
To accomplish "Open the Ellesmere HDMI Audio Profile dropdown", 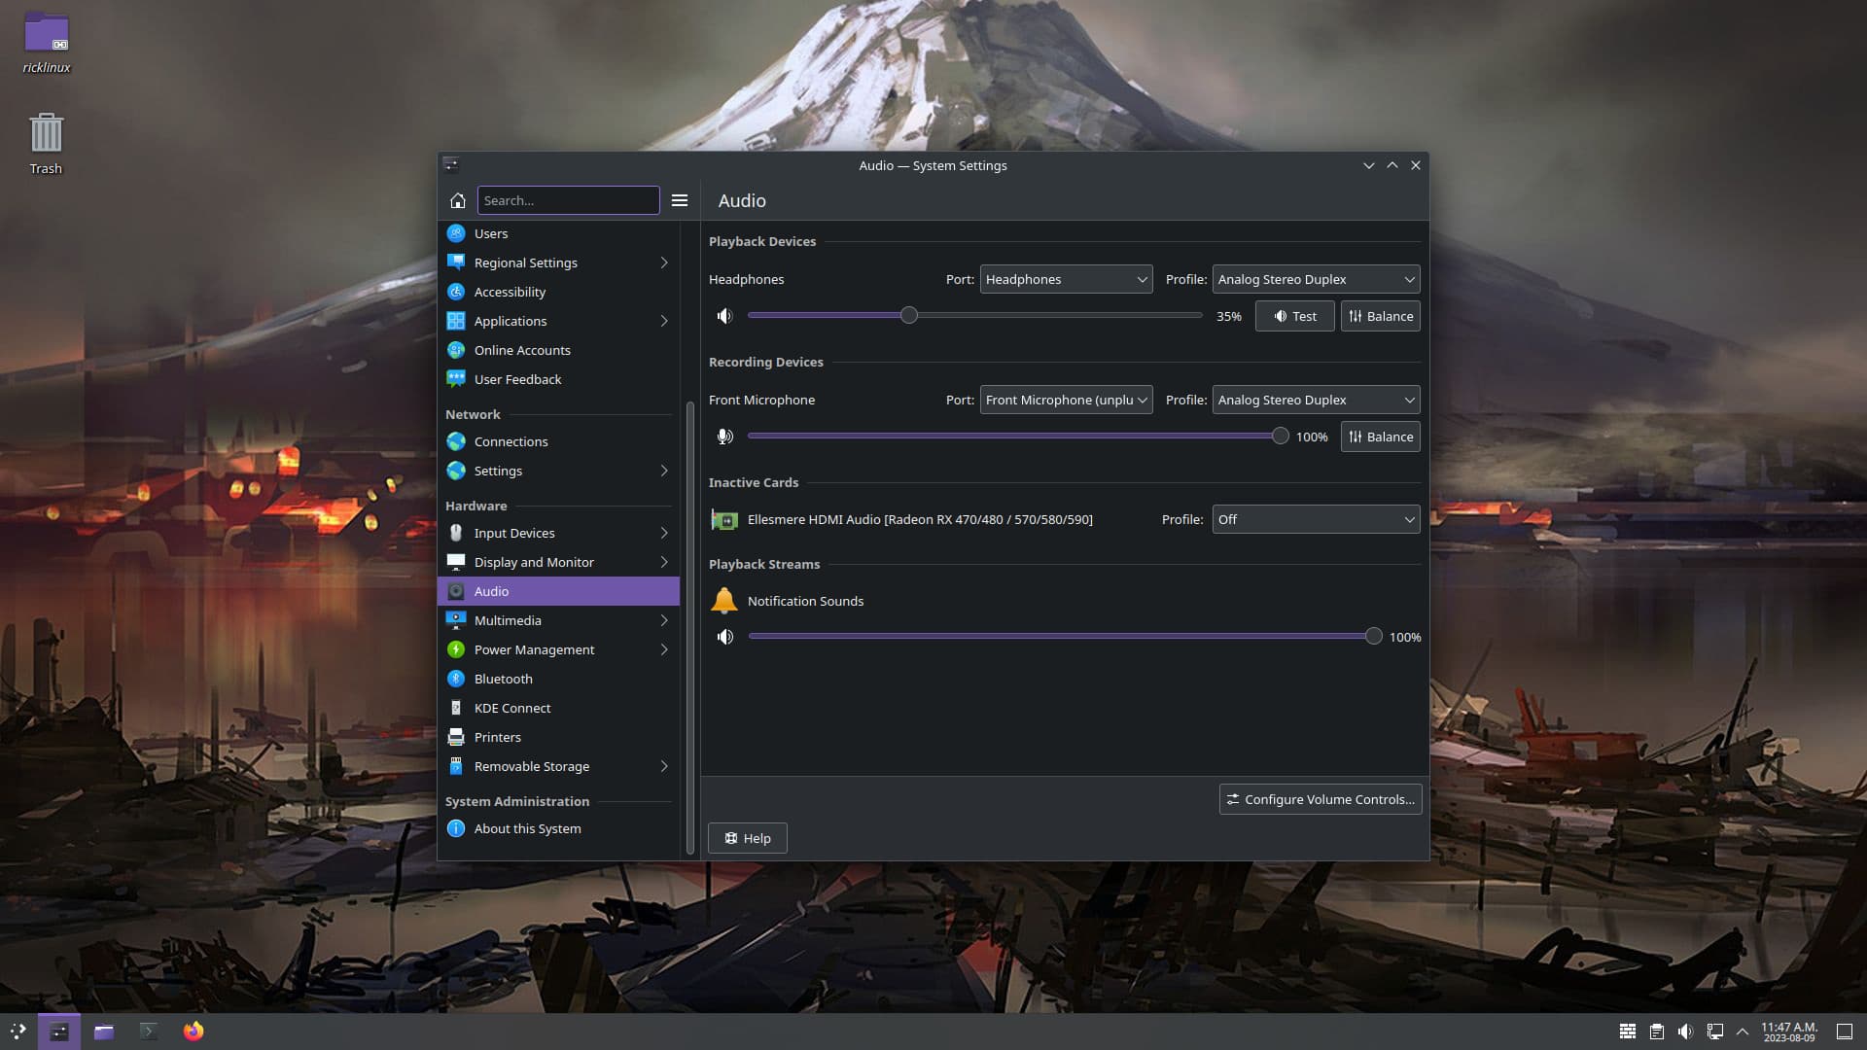I will tap(1315, 519).
